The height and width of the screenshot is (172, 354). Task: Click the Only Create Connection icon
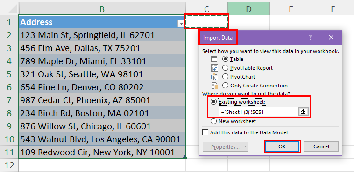(x=214, y=86)
